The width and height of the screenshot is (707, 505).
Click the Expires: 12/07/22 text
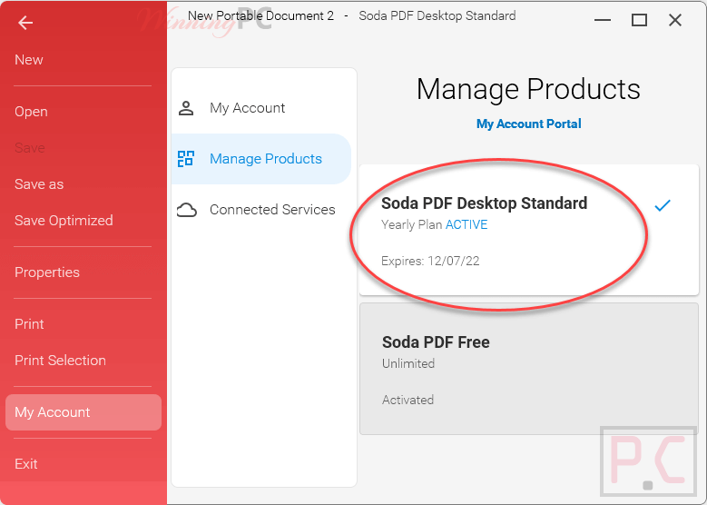[430, 261]
